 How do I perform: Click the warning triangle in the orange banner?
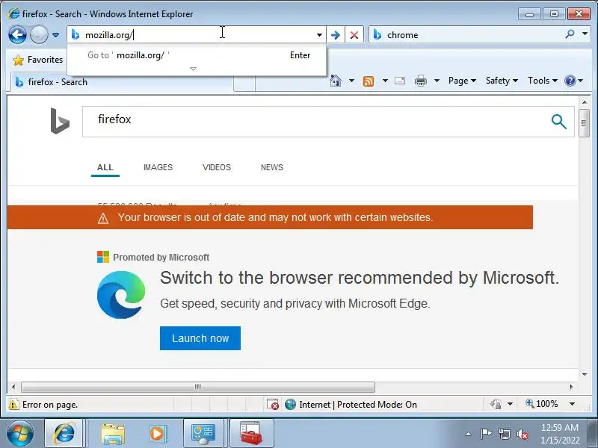103,218
